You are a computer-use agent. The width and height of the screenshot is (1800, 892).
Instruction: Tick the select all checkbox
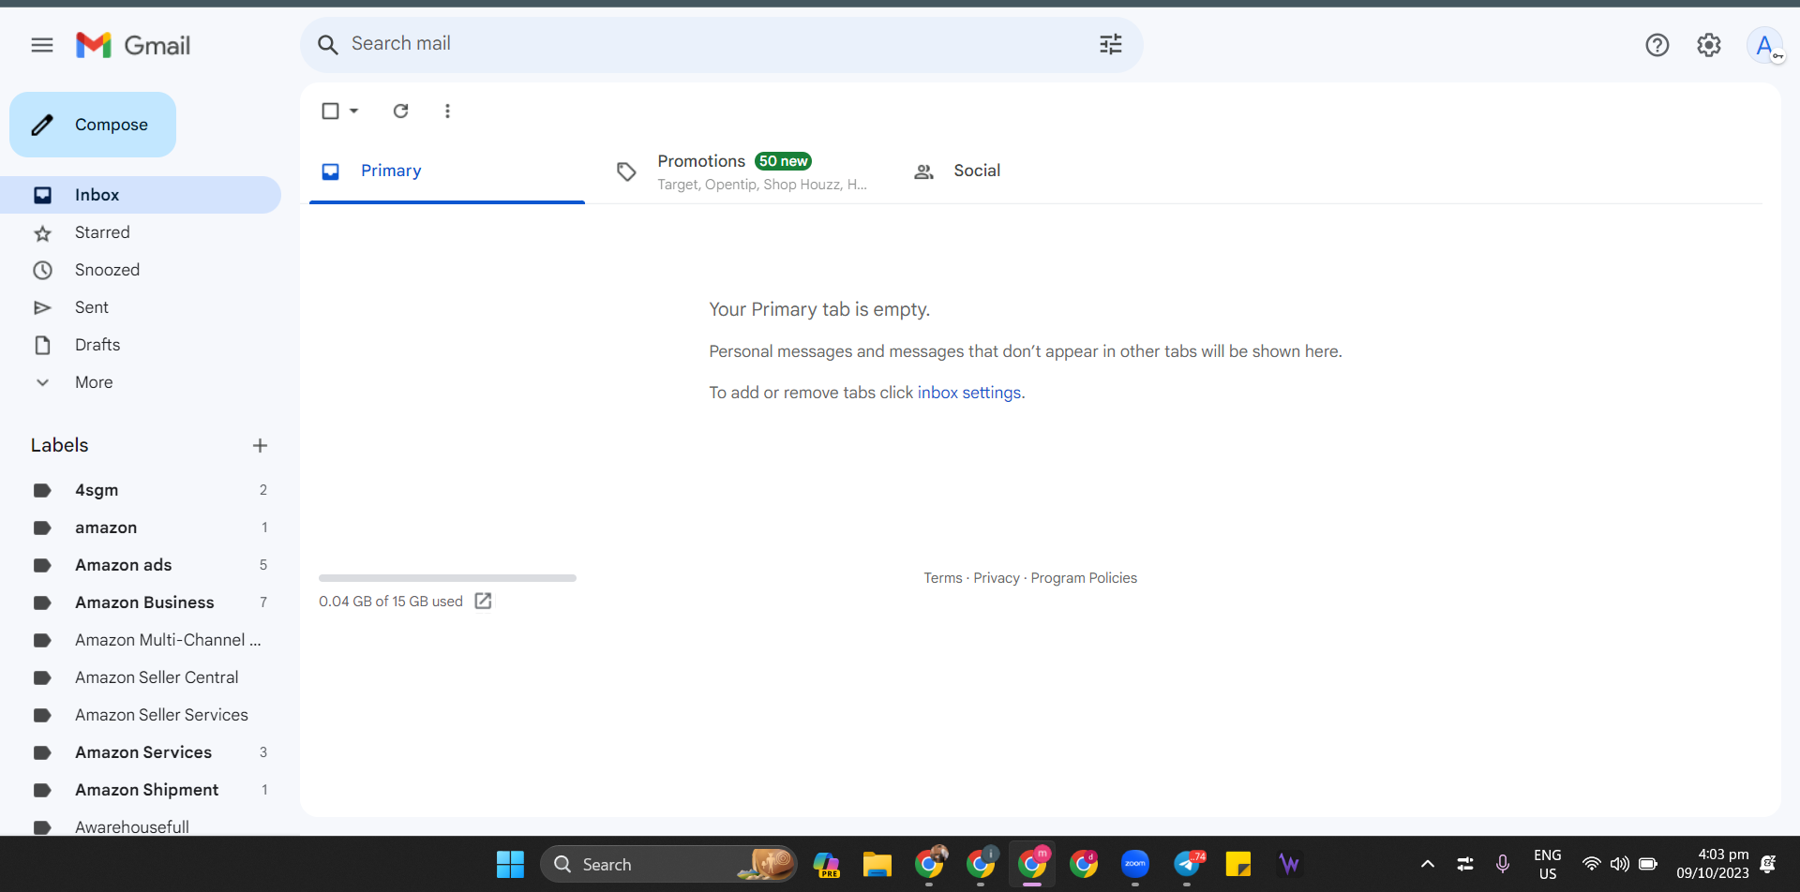click(x=330, y=111)
